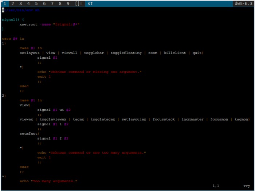Switch to dwm tag 5
Screen dimensions: 255x191
[36, 4]
